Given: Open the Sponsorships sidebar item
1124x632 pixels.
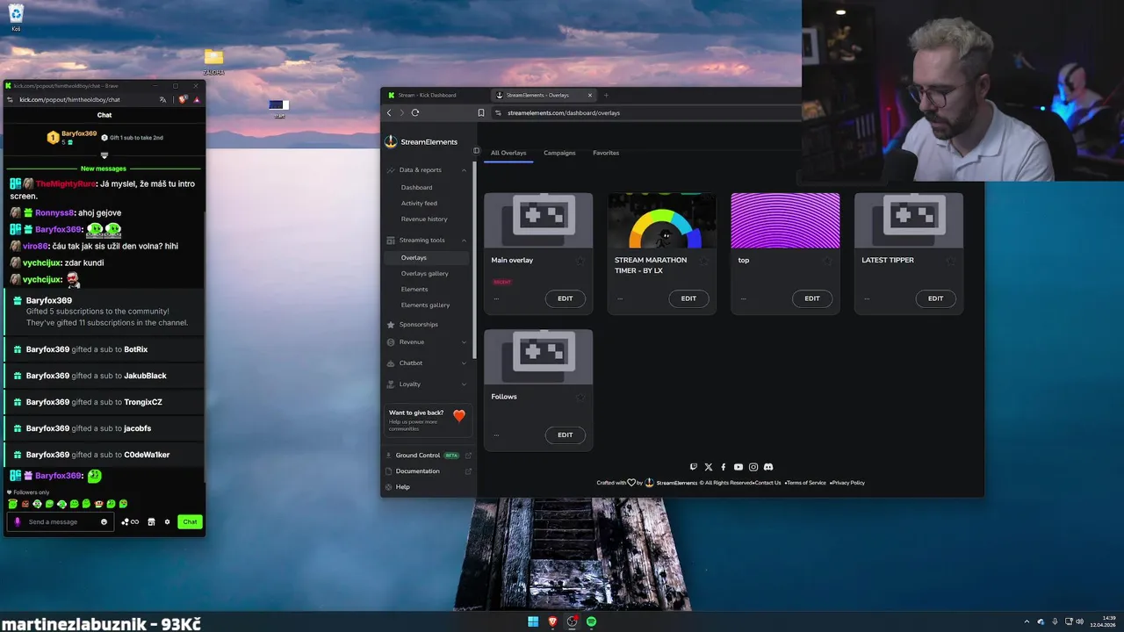Looking at the screenshot, I should [x=418, y=324].
